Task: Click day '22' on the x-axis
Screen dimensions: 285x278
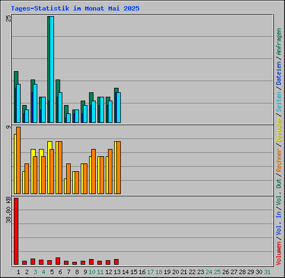Action: (x=192, y=272)
